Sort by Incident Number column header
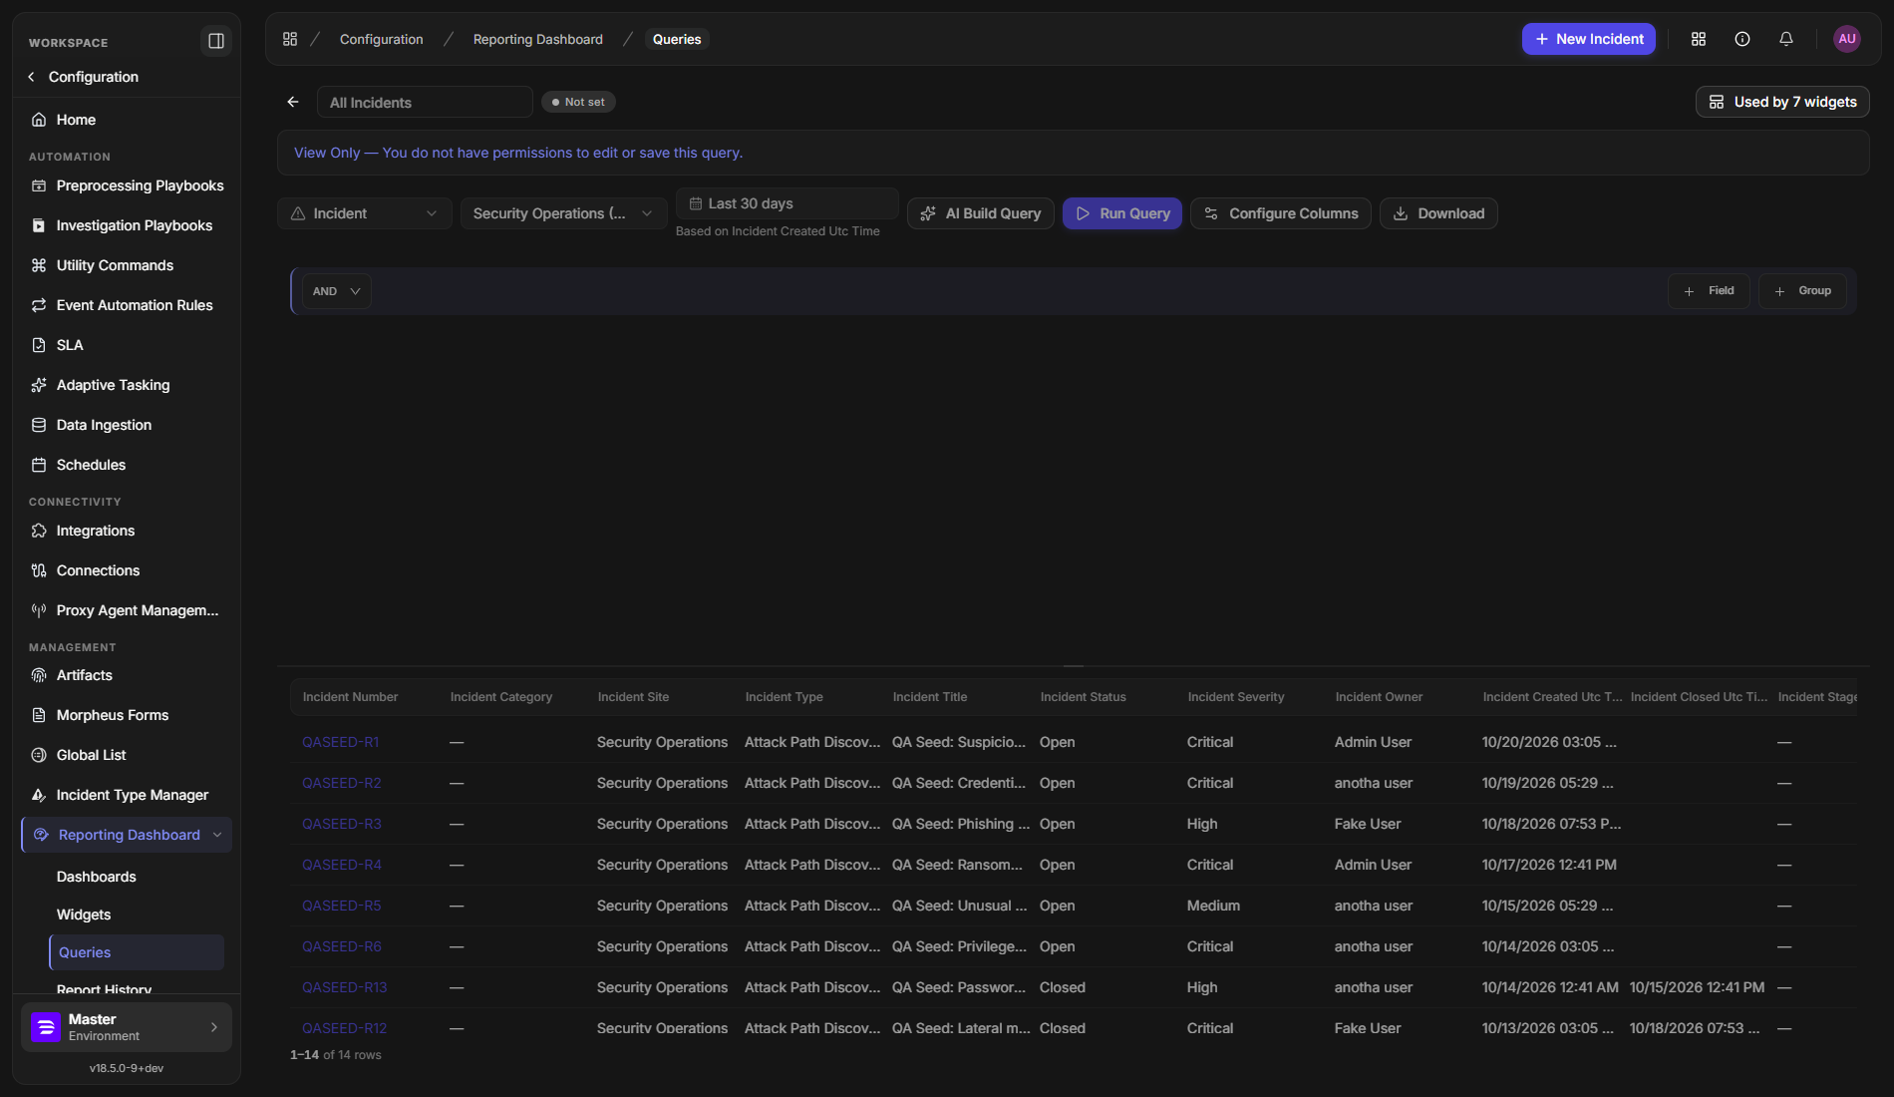This screenshot has height=1097, width=1894. tap(350, 697)
